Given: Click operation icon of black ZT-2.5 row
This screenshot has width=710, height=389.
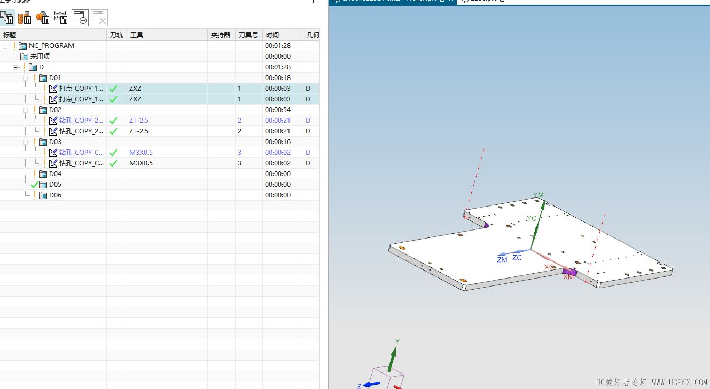Looking at the screenshot, I should (53, 131).
